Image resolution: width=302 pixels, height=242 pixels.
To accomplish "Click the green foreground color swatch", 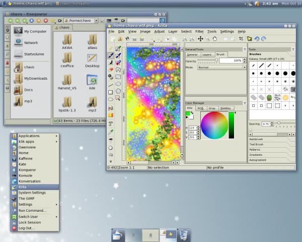I will point(188,113).
